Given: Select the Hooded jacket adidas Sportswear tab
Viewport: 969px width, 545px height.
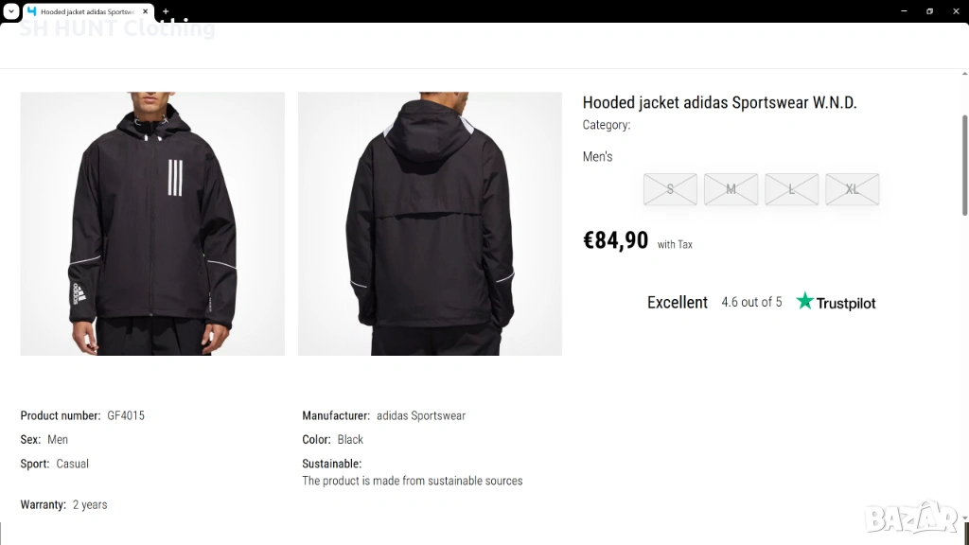Looking at the screenshot, I should coord(88,11).
